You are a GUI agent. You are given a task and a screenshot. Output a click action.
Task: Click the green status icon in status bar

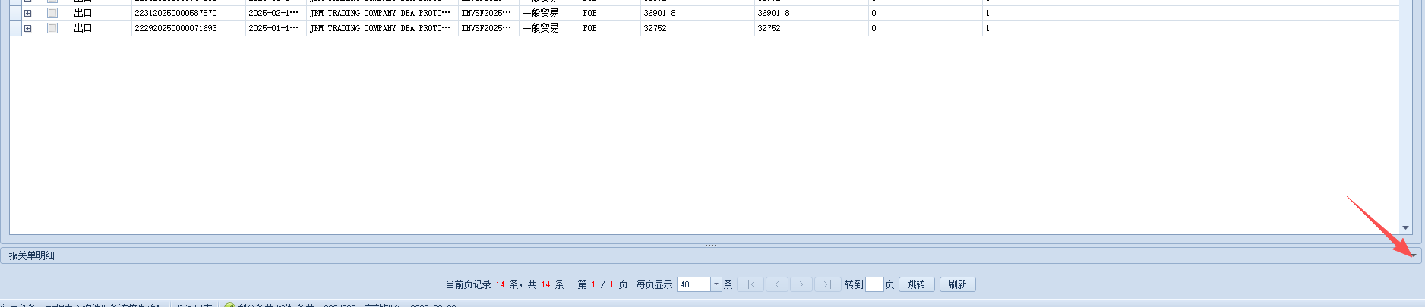[x=229, y=305]
